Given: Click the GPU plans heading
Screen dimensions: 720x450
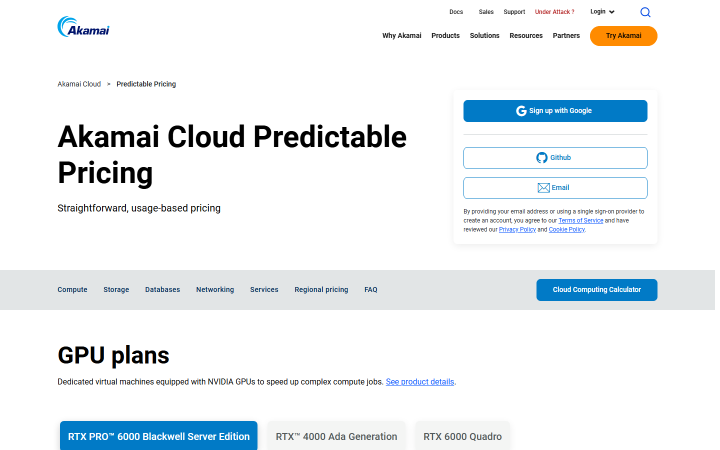Looking at the screenshot, I should tap(113, 355).
